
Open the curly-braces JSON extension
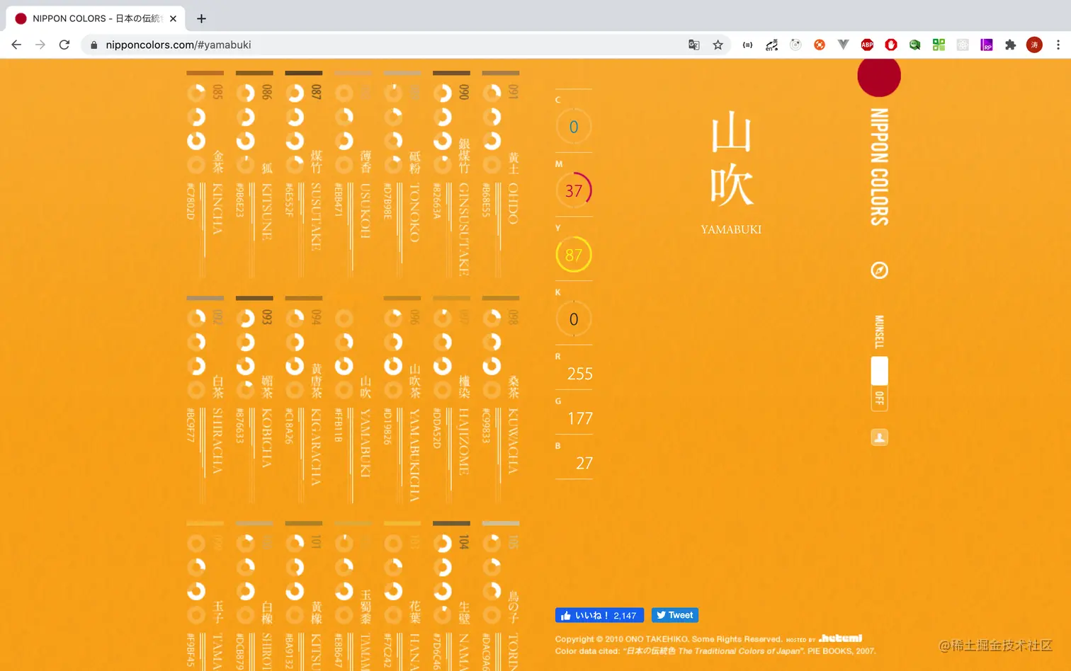coord(747,45)
